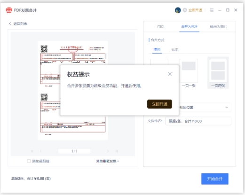Click the 文件命名 input field
The width and height of the screenshot is (245, 195).
[x=198, y=121]
